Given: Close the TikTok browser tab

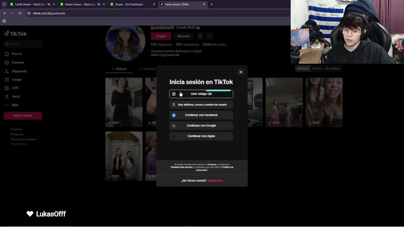Looking at the screenshot, I should point(204,4).
